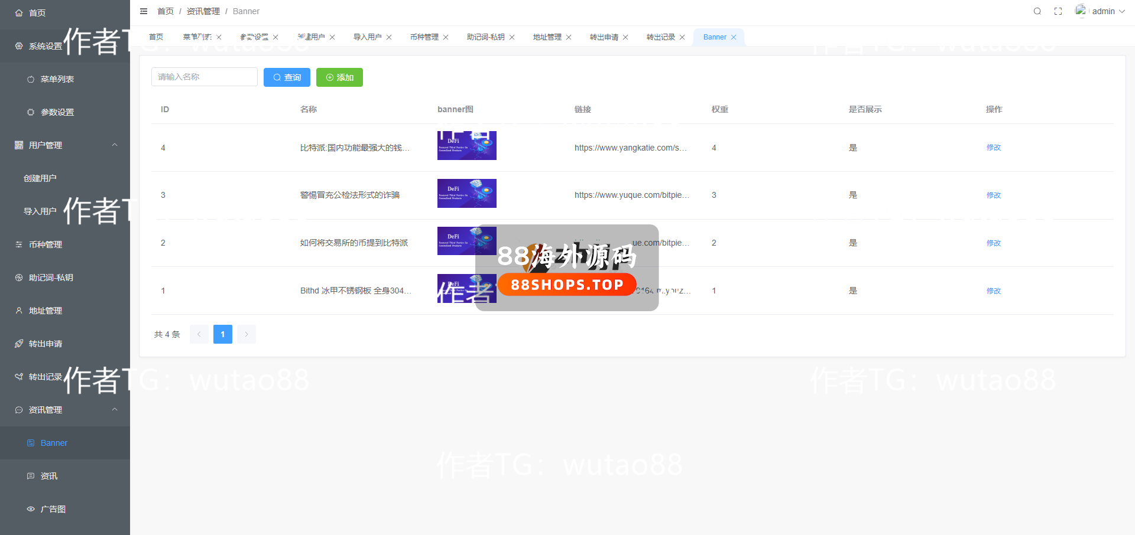Switch to the 首页 tab
This screenshot has height=535, width=1135.
tap(156, 37)
